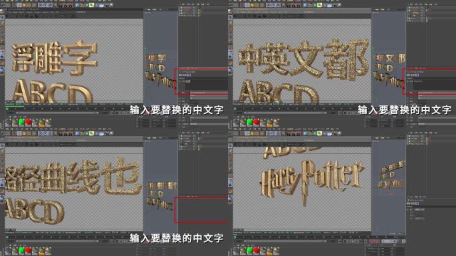Click the Z-axis lock icon in 中英文都 screenshot toolbar
Screen dimensions: 456x256
[x=278, y=5]
